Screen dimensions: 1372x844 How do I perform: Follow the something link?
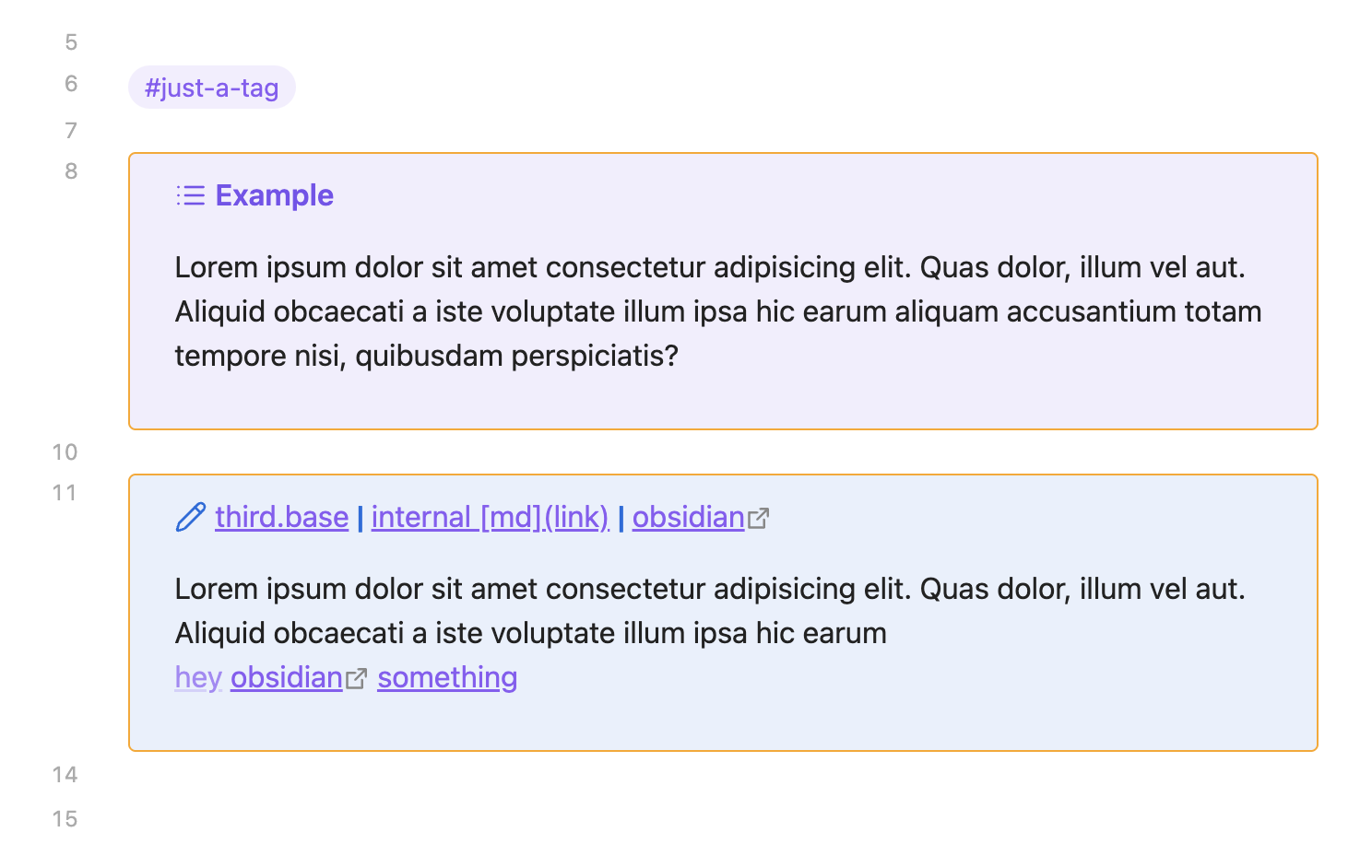coord(447,677)
